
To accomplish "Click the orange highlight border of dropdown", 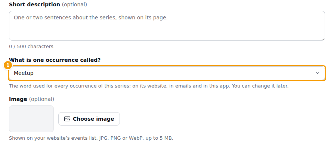I will tap(167, 66).
